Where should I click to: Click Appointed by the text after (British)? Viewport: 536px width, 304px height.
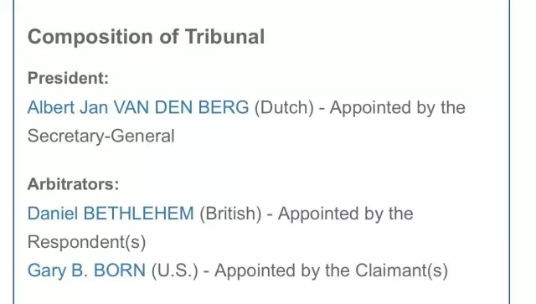click(346, 214)
